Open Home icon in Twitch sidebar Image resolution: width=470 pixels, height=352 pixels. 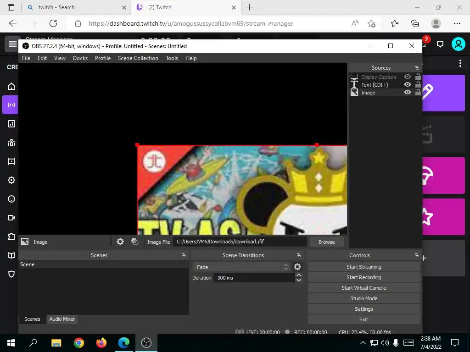11,86
